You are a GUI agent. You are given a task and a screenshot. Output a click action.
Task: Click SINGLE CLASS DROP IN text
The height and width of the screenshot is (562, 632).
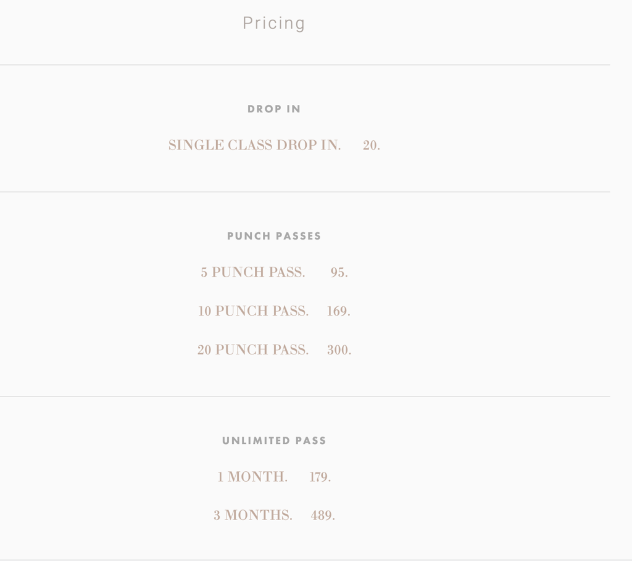click(255, 145)
